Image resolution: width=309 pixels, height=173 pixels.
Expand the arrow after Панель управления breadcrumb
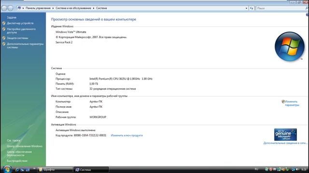tap(53, 8)
